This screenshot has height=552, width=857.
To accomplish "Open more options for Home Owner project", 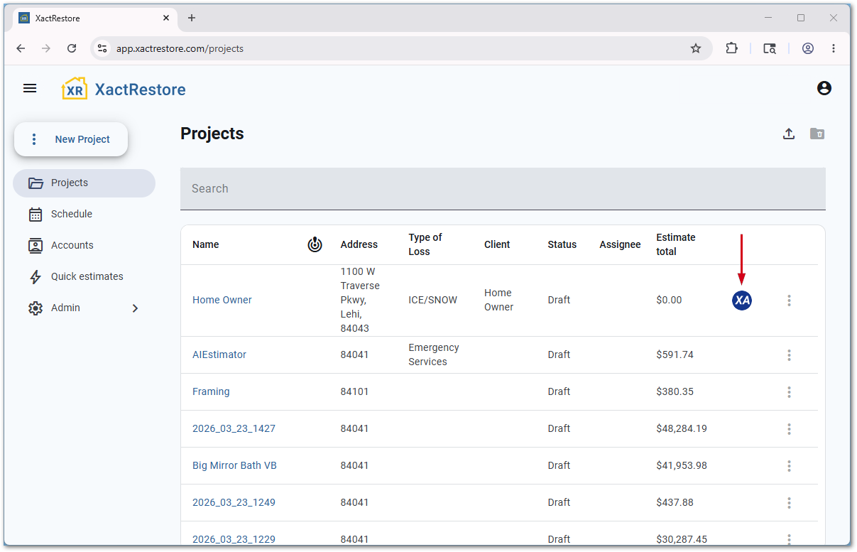I will point(789,301).
